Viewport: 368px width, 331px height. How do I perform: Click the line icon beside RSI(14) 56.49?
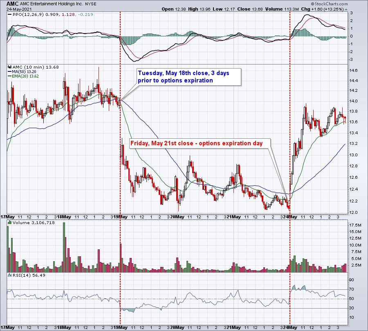[x=10, y=275]
